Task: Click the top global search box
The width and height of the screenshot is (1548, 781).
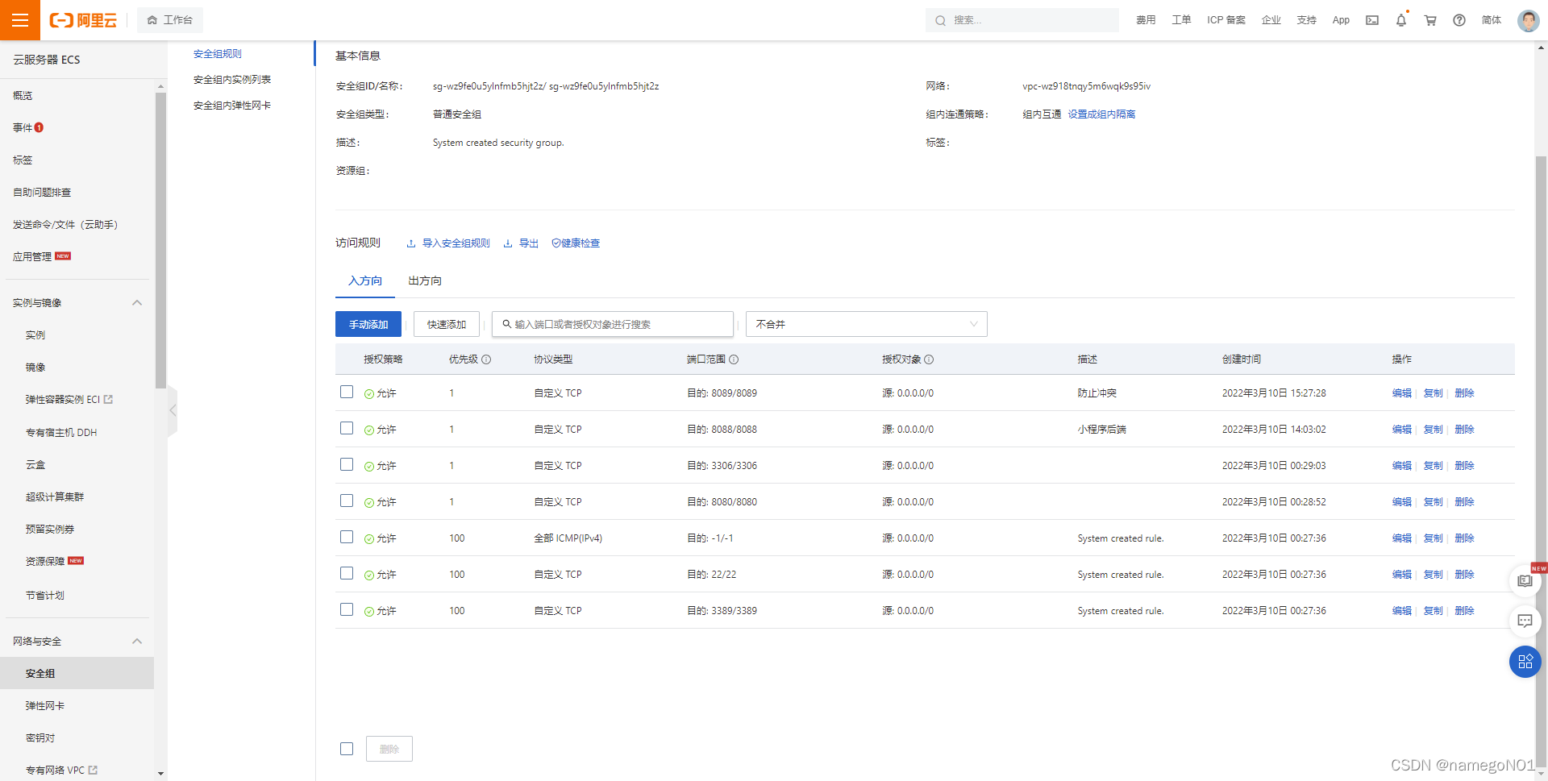Action: pyautogui.click(x=1022, y=20)
